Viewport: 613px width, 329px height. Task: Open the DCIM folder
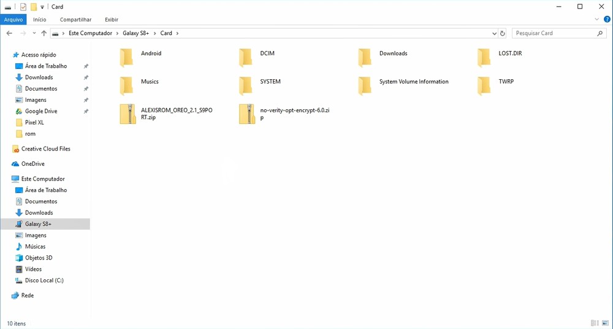click(x=246, y=57)
